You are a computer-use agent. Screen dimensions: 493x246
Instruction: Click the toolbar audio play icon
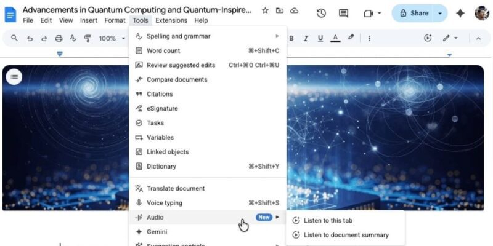(x=428, y=38)
